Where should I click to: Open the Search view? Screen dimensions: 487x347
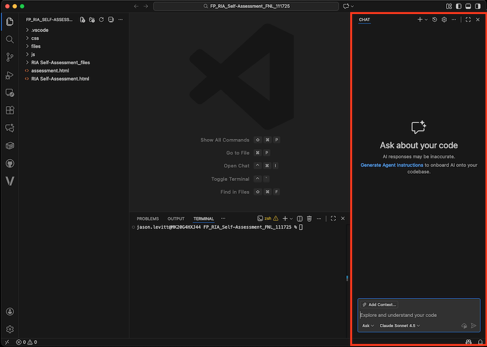9,39
